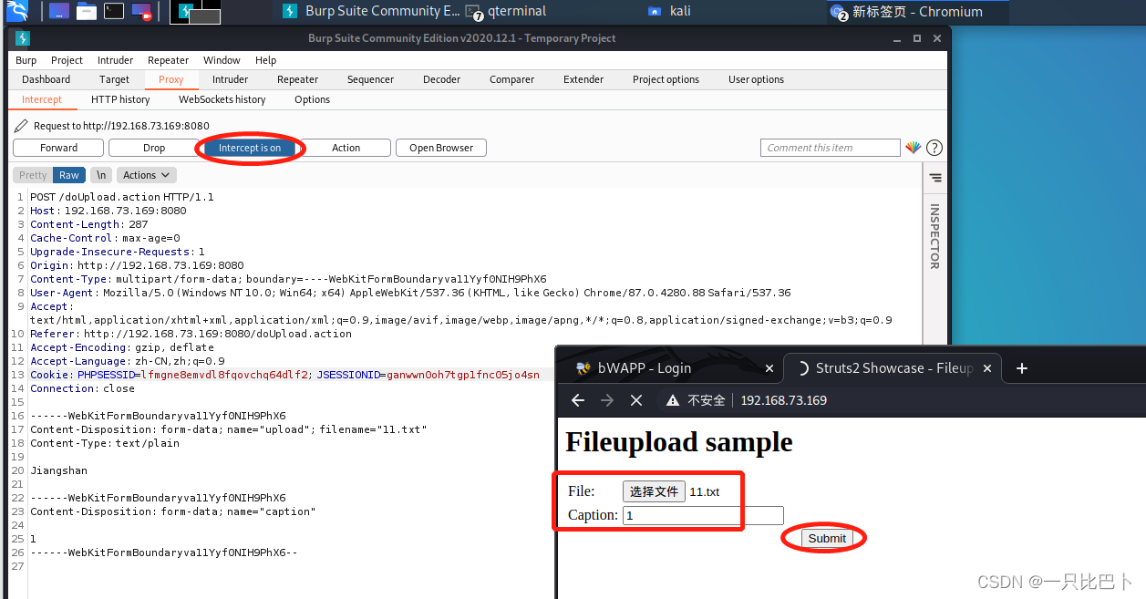Open the Window menu
This screenshot has height=599, width=1146.
coord(222,60)
